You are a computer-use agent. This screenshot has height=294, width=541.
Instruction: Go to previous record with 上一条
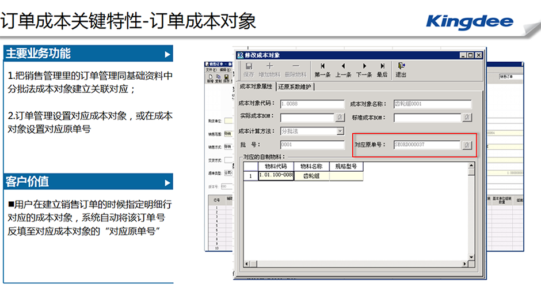tap(343, 70)
